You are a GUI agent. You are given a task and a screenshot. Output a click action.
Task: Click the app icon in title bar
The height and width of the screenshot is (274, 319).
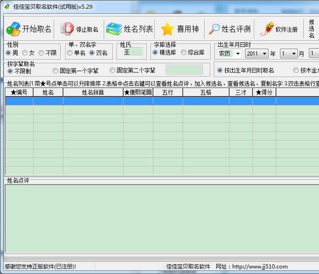click(7, 7)
